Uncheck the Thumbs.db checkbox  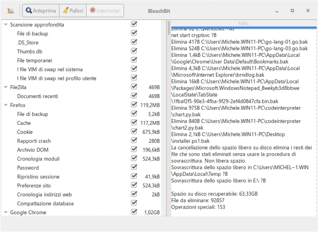[x=134, y=51]
